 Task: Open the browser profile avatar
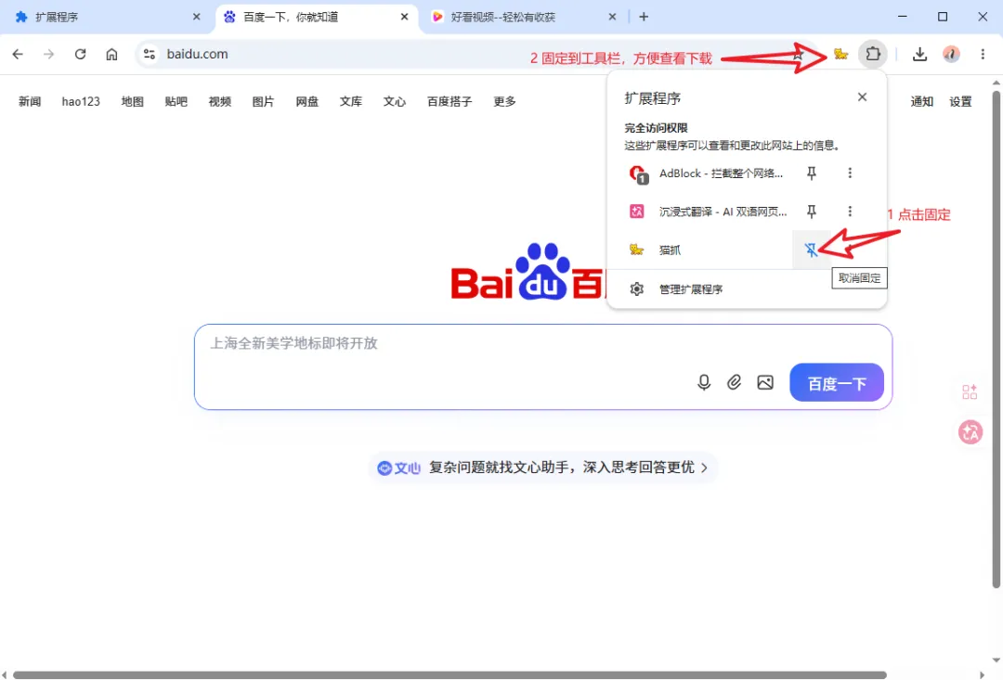tap(951, 55)
